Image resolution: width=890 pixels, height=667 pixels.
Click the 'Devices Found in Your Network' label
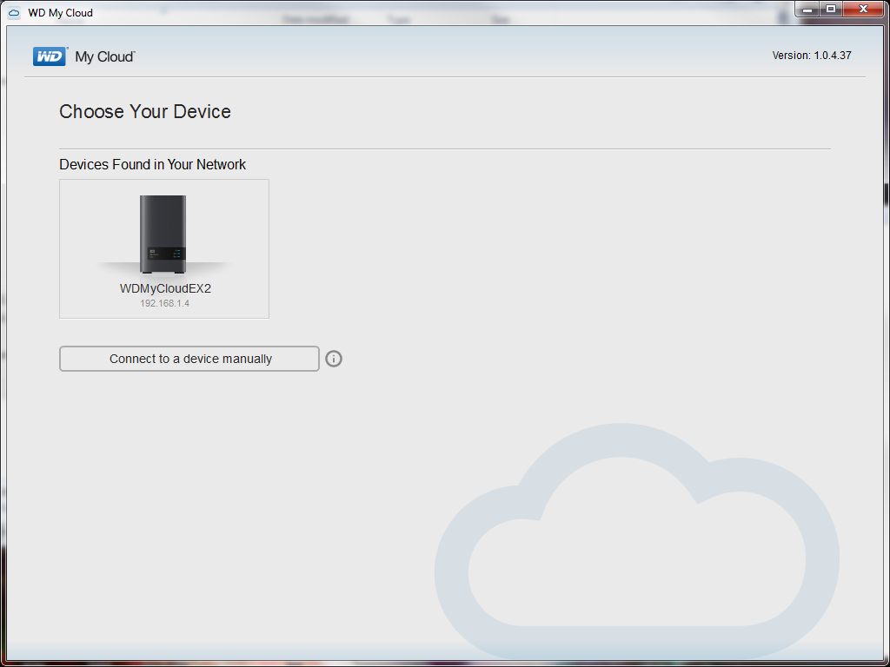pos(153,164)
